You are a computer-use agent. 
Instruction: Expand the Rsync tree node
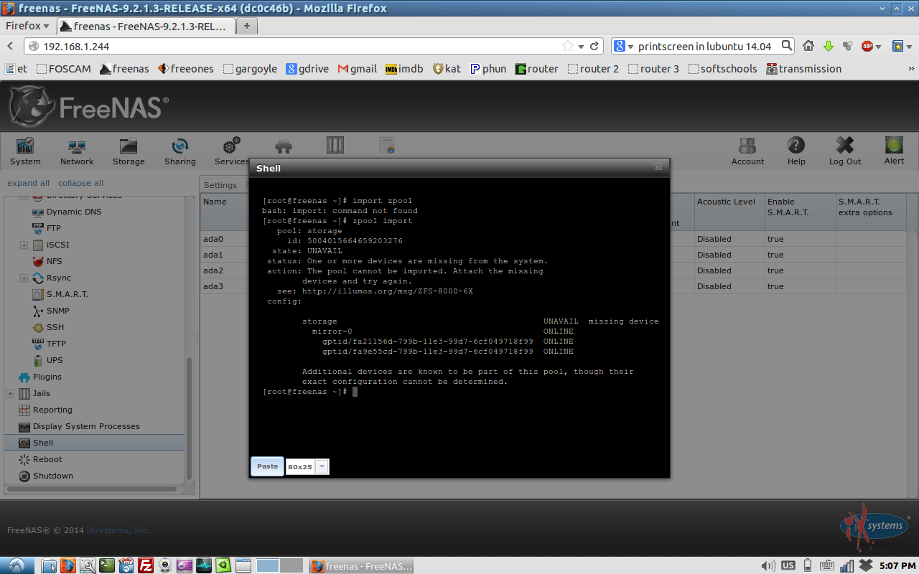(x=24, y=278)
